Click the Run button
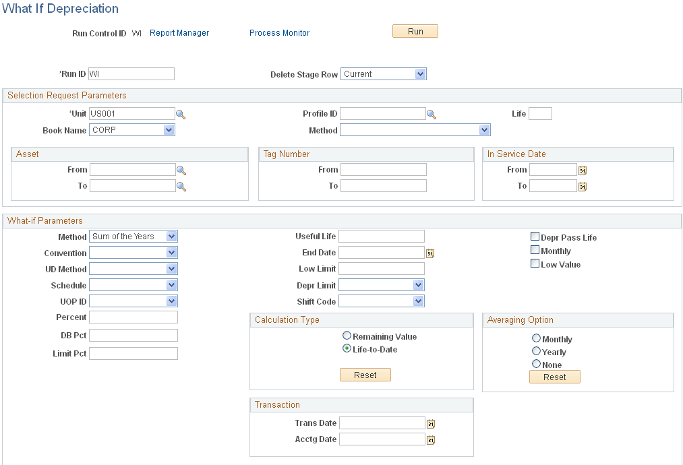 (415, 31)
